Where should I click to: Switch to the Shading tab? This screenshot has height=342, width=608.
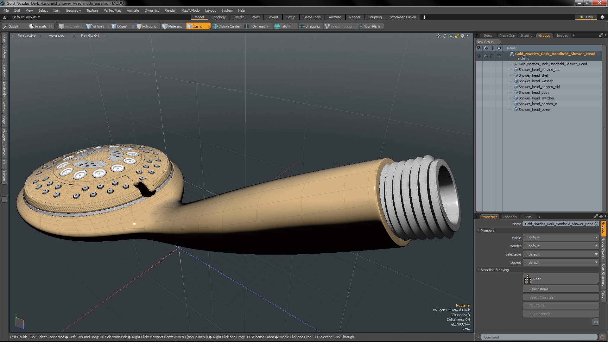[526, 35]
